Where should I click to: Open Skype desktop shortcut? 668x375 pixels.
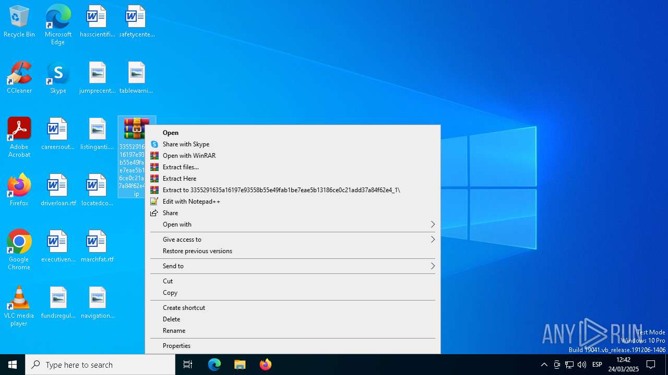point(58,78)
